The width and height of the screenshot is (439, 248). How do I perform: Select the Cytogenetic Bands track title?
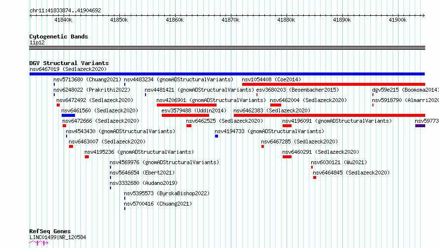[x=59, y=36]
